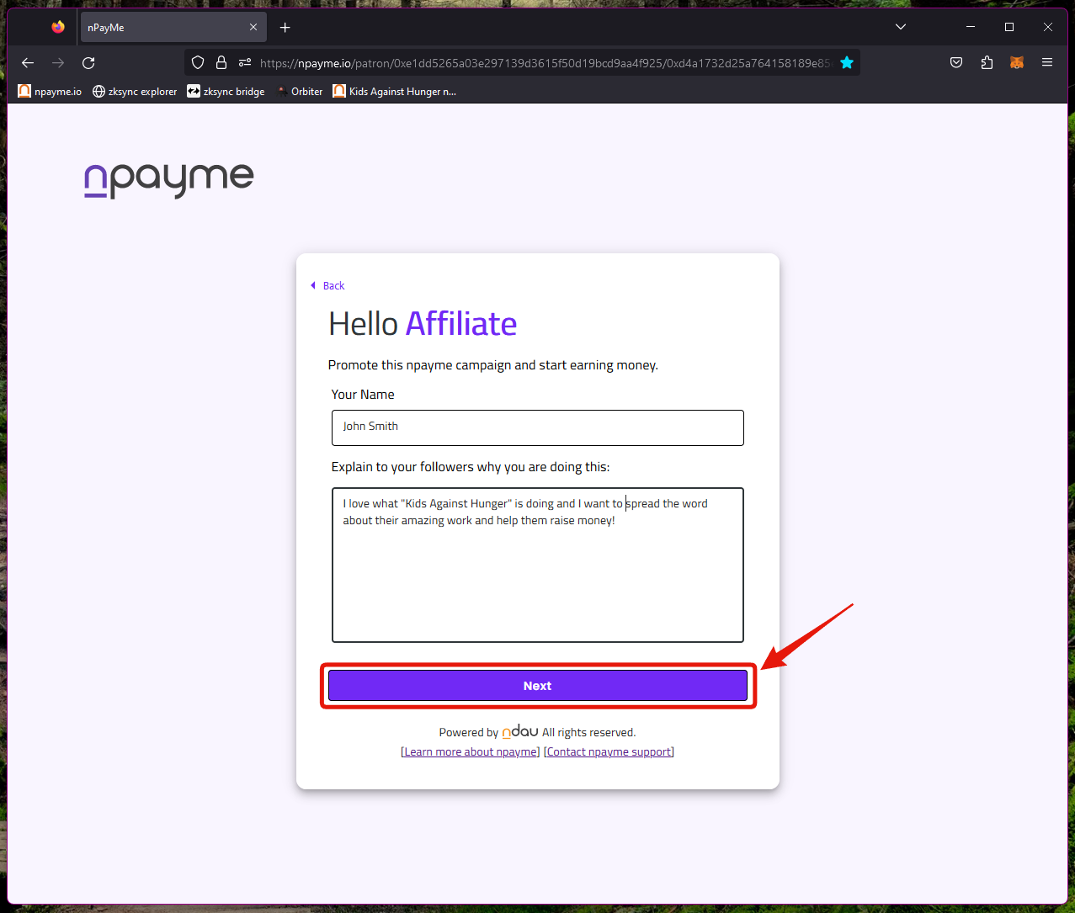This screenshot has height=913, width=1075.
Task: Open the npayme.io bookmark
Action: click(50, 91)
